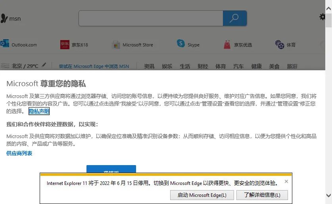Click the 尝试在 Microsoft Edge 中浏览 MSN link
The image size is (332, 204).
(94, 66)
